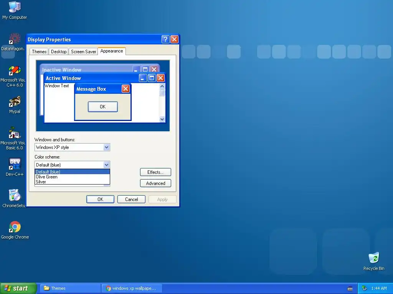Switch to the Desktop tab

click(59, 52)
